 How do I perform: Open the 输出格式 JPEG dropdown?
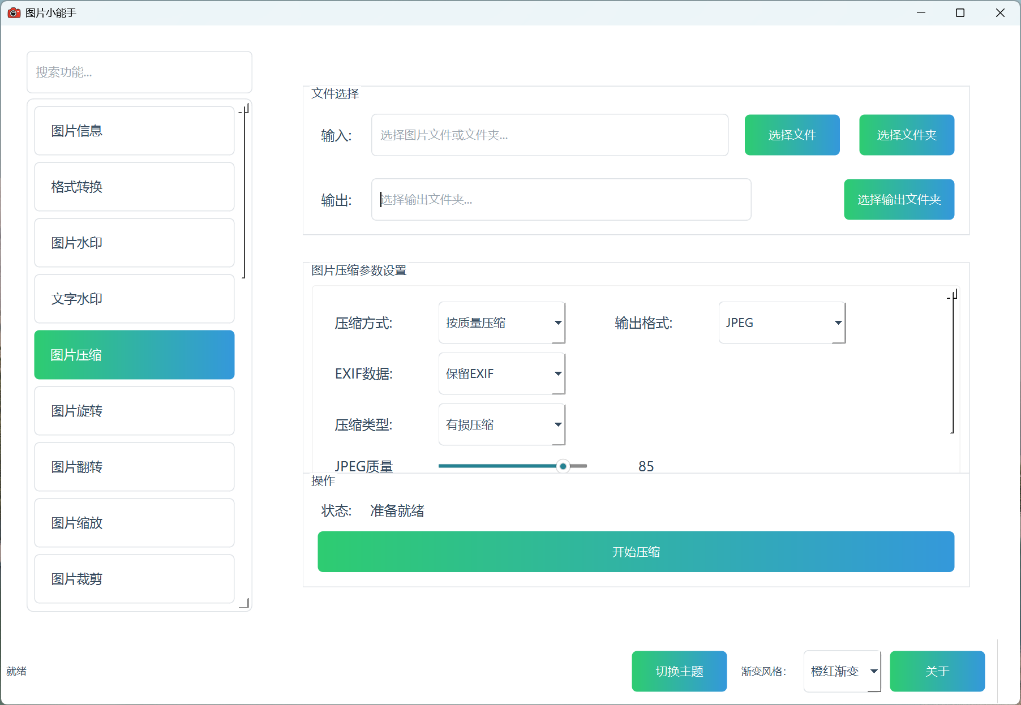tap(781, 323)
